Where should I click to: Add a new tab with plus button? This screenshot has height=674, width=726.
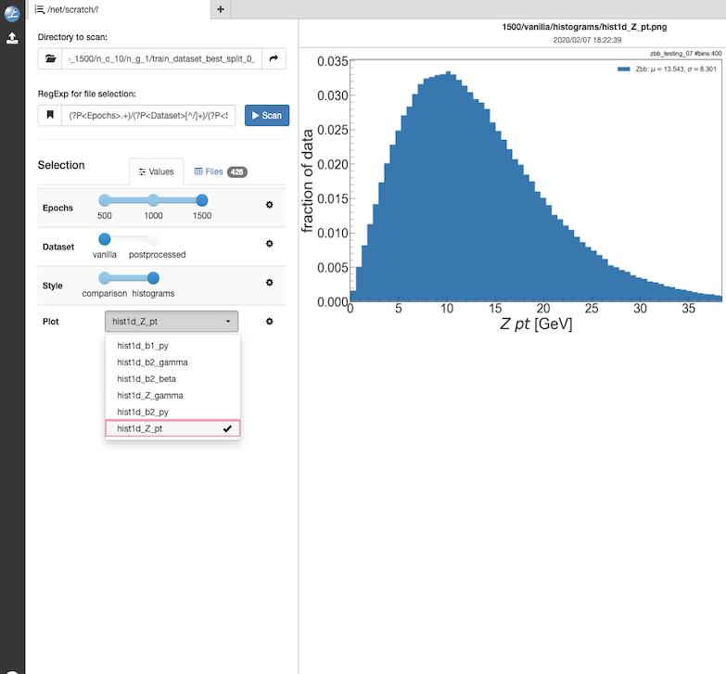pyautogui.click(x=220, y=9)
